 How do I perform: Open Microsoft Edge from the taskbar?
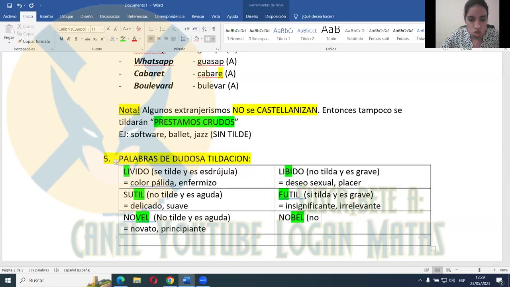coord(120,280)
